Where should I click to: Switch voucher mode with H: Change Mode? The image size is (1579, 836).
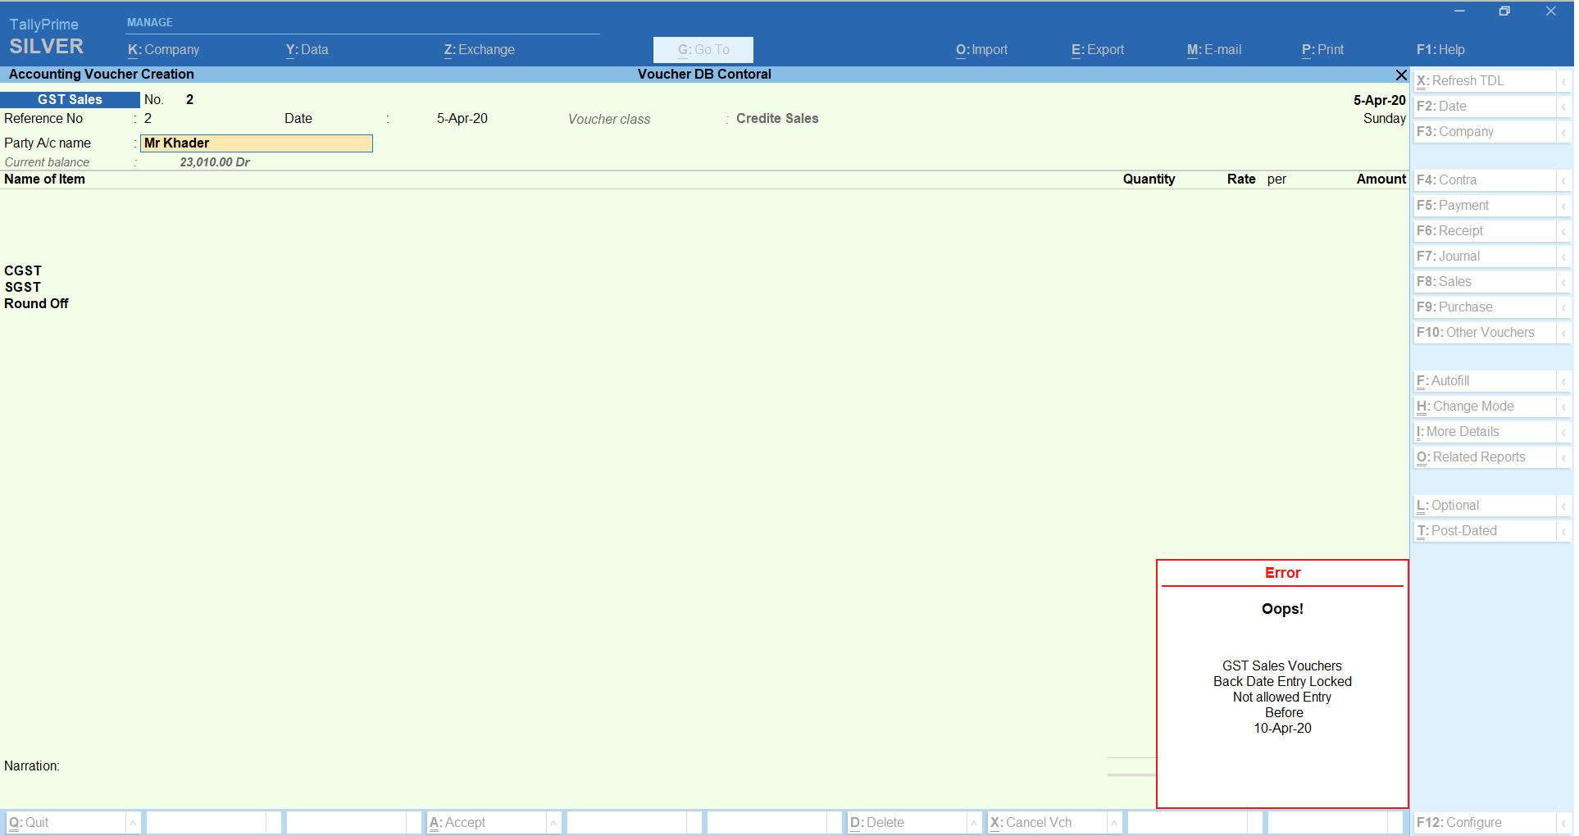point(1484,407)
